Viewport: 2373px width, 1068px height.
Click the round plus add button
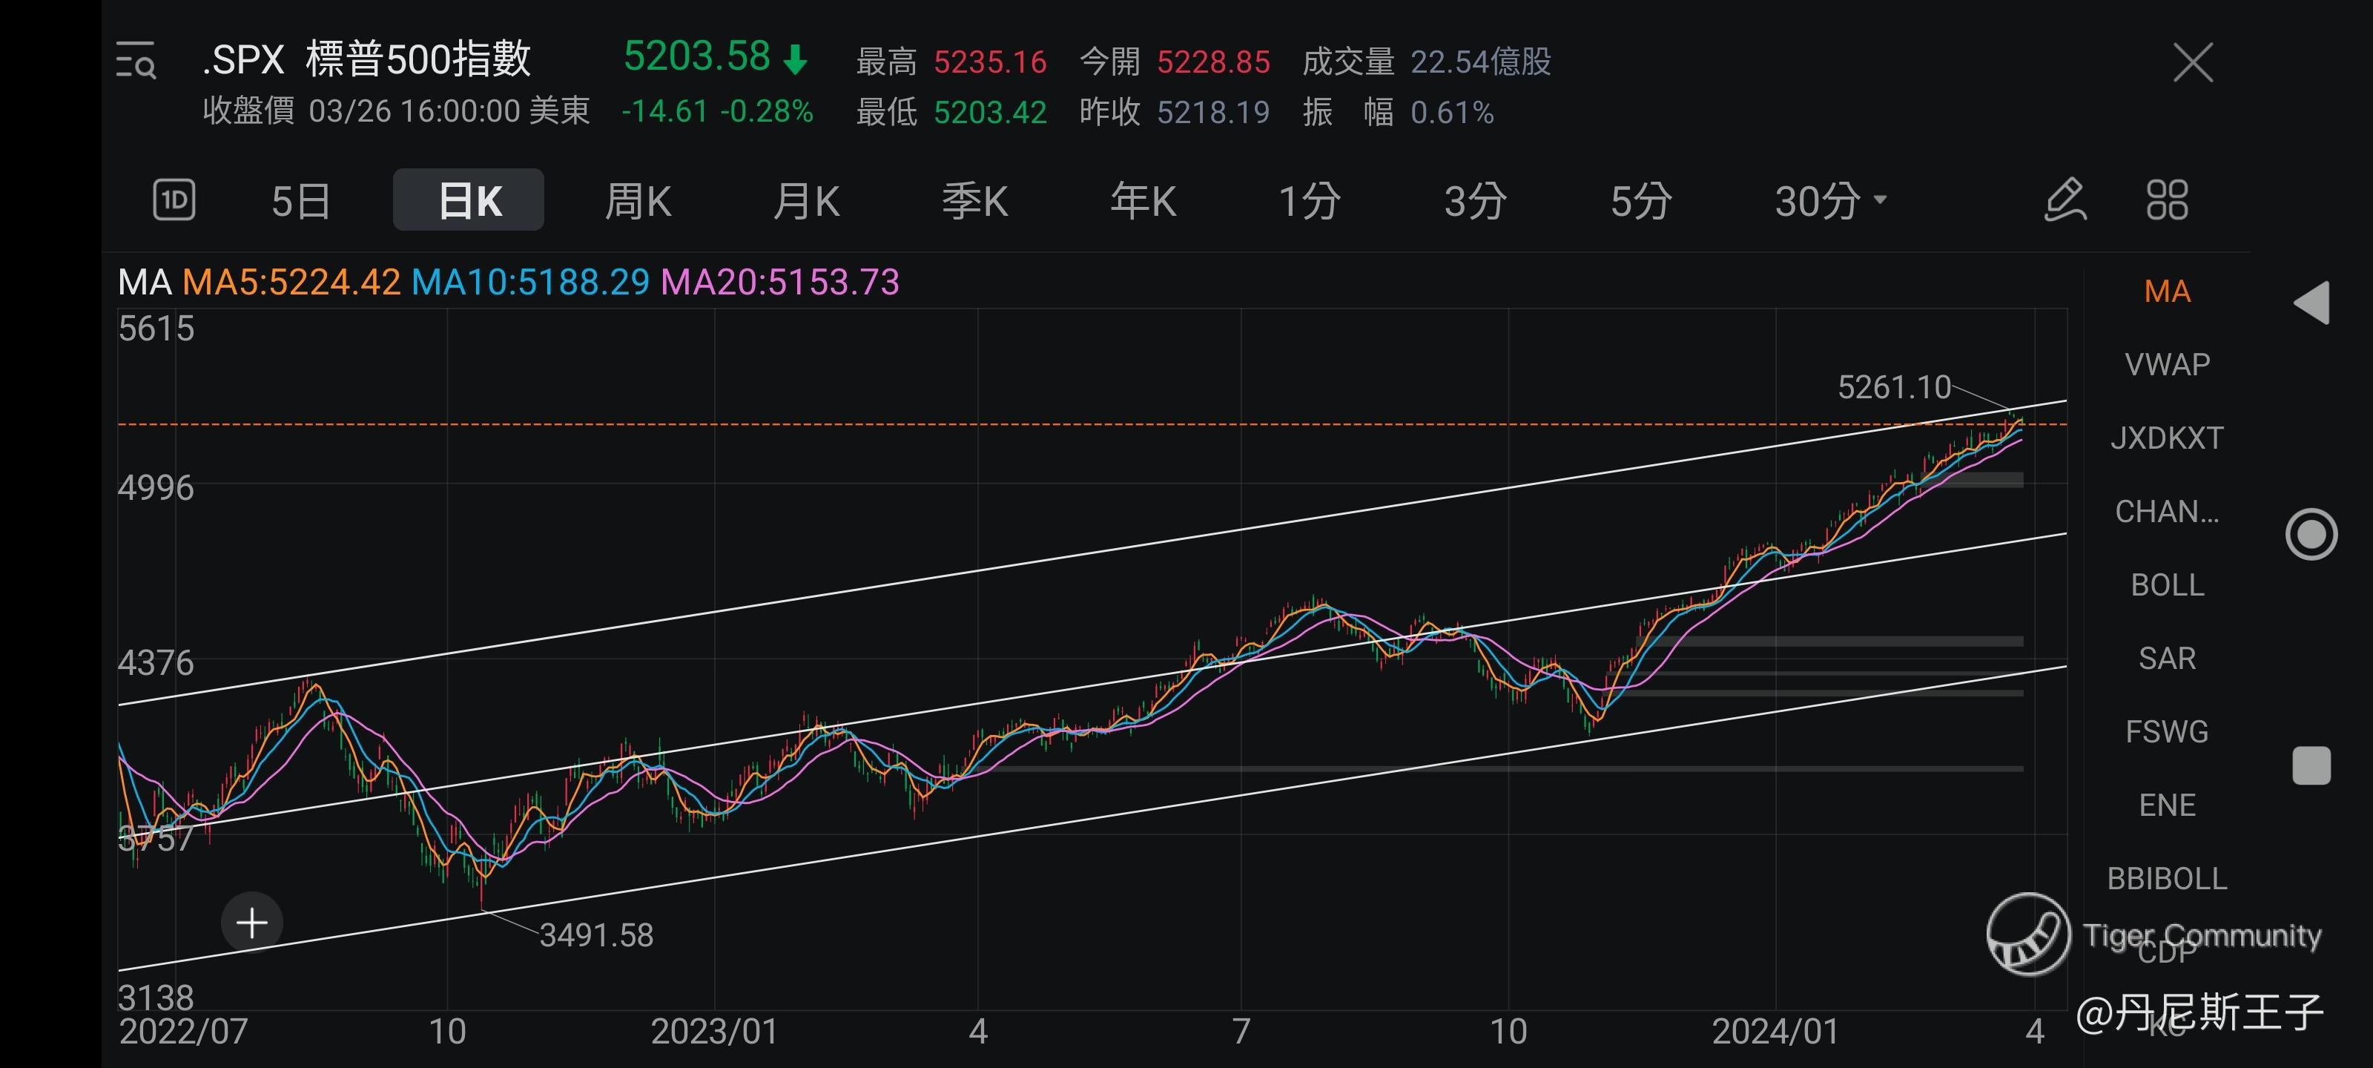[x=251, y=923]
